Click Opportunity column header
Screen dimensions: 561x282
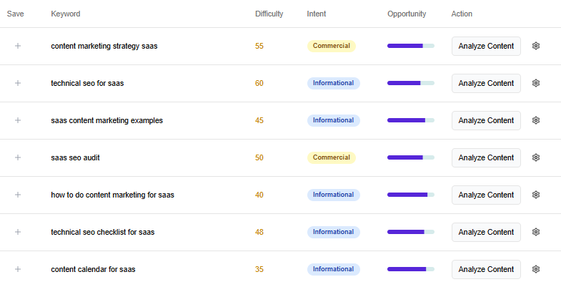[x=407, y=14]
